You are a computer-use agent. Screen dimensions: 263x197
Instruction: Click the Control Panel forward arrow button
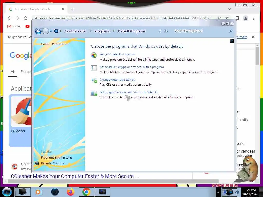coord(45,31)
